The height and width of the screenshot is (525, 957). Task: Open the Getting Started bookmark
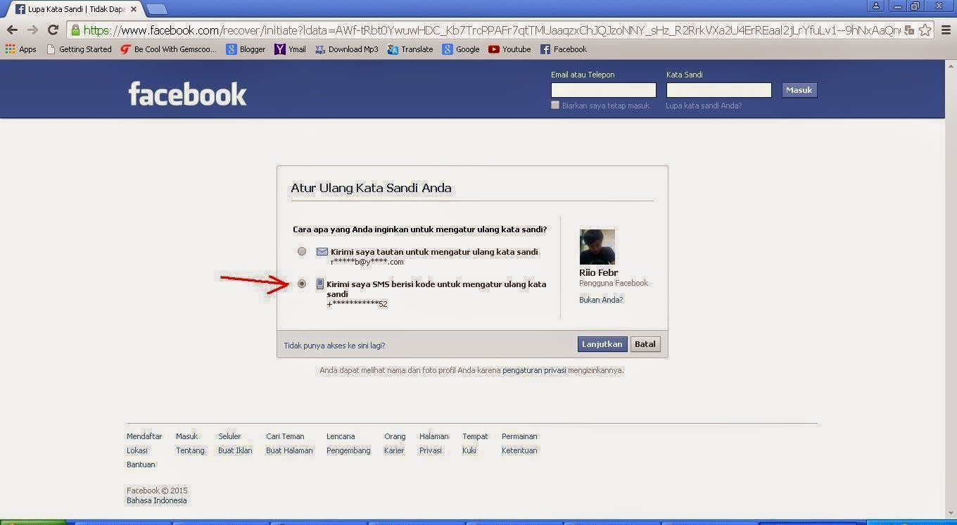(x=79, y=49)
